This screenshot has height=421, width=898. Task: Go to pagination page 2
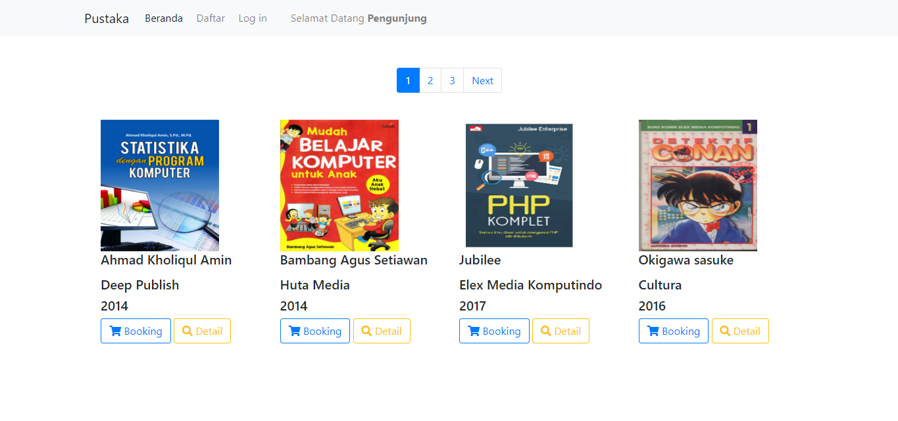click(x=430, y=81)
